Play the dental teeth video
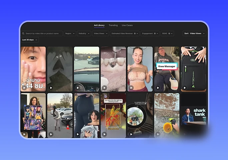Screen dimensions: 228x160 pos(104,88)
